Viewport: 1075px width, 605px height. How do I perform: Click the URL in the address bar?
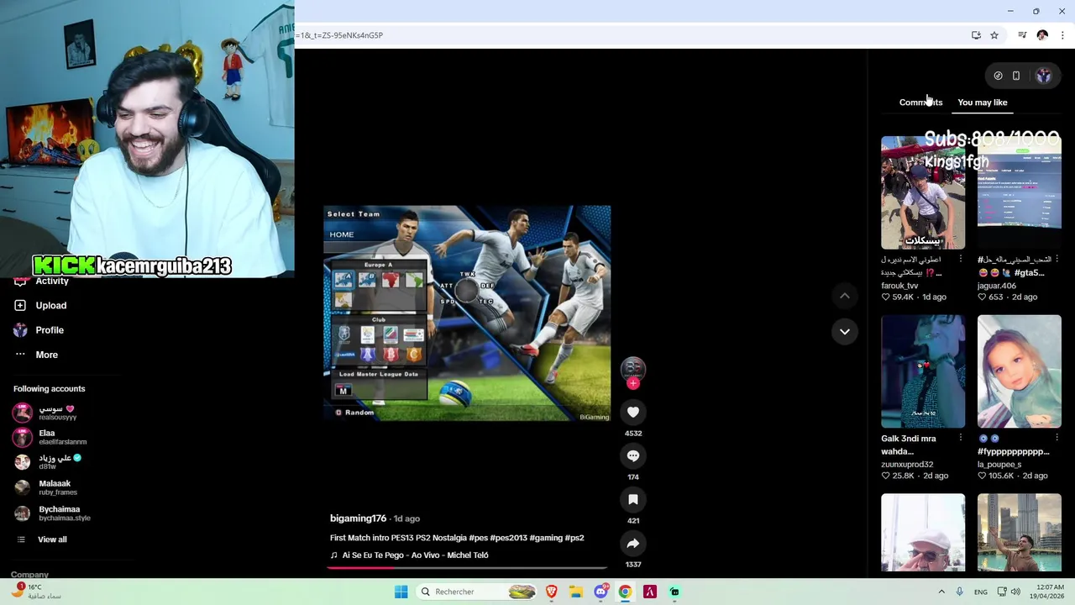pos(339,35)
